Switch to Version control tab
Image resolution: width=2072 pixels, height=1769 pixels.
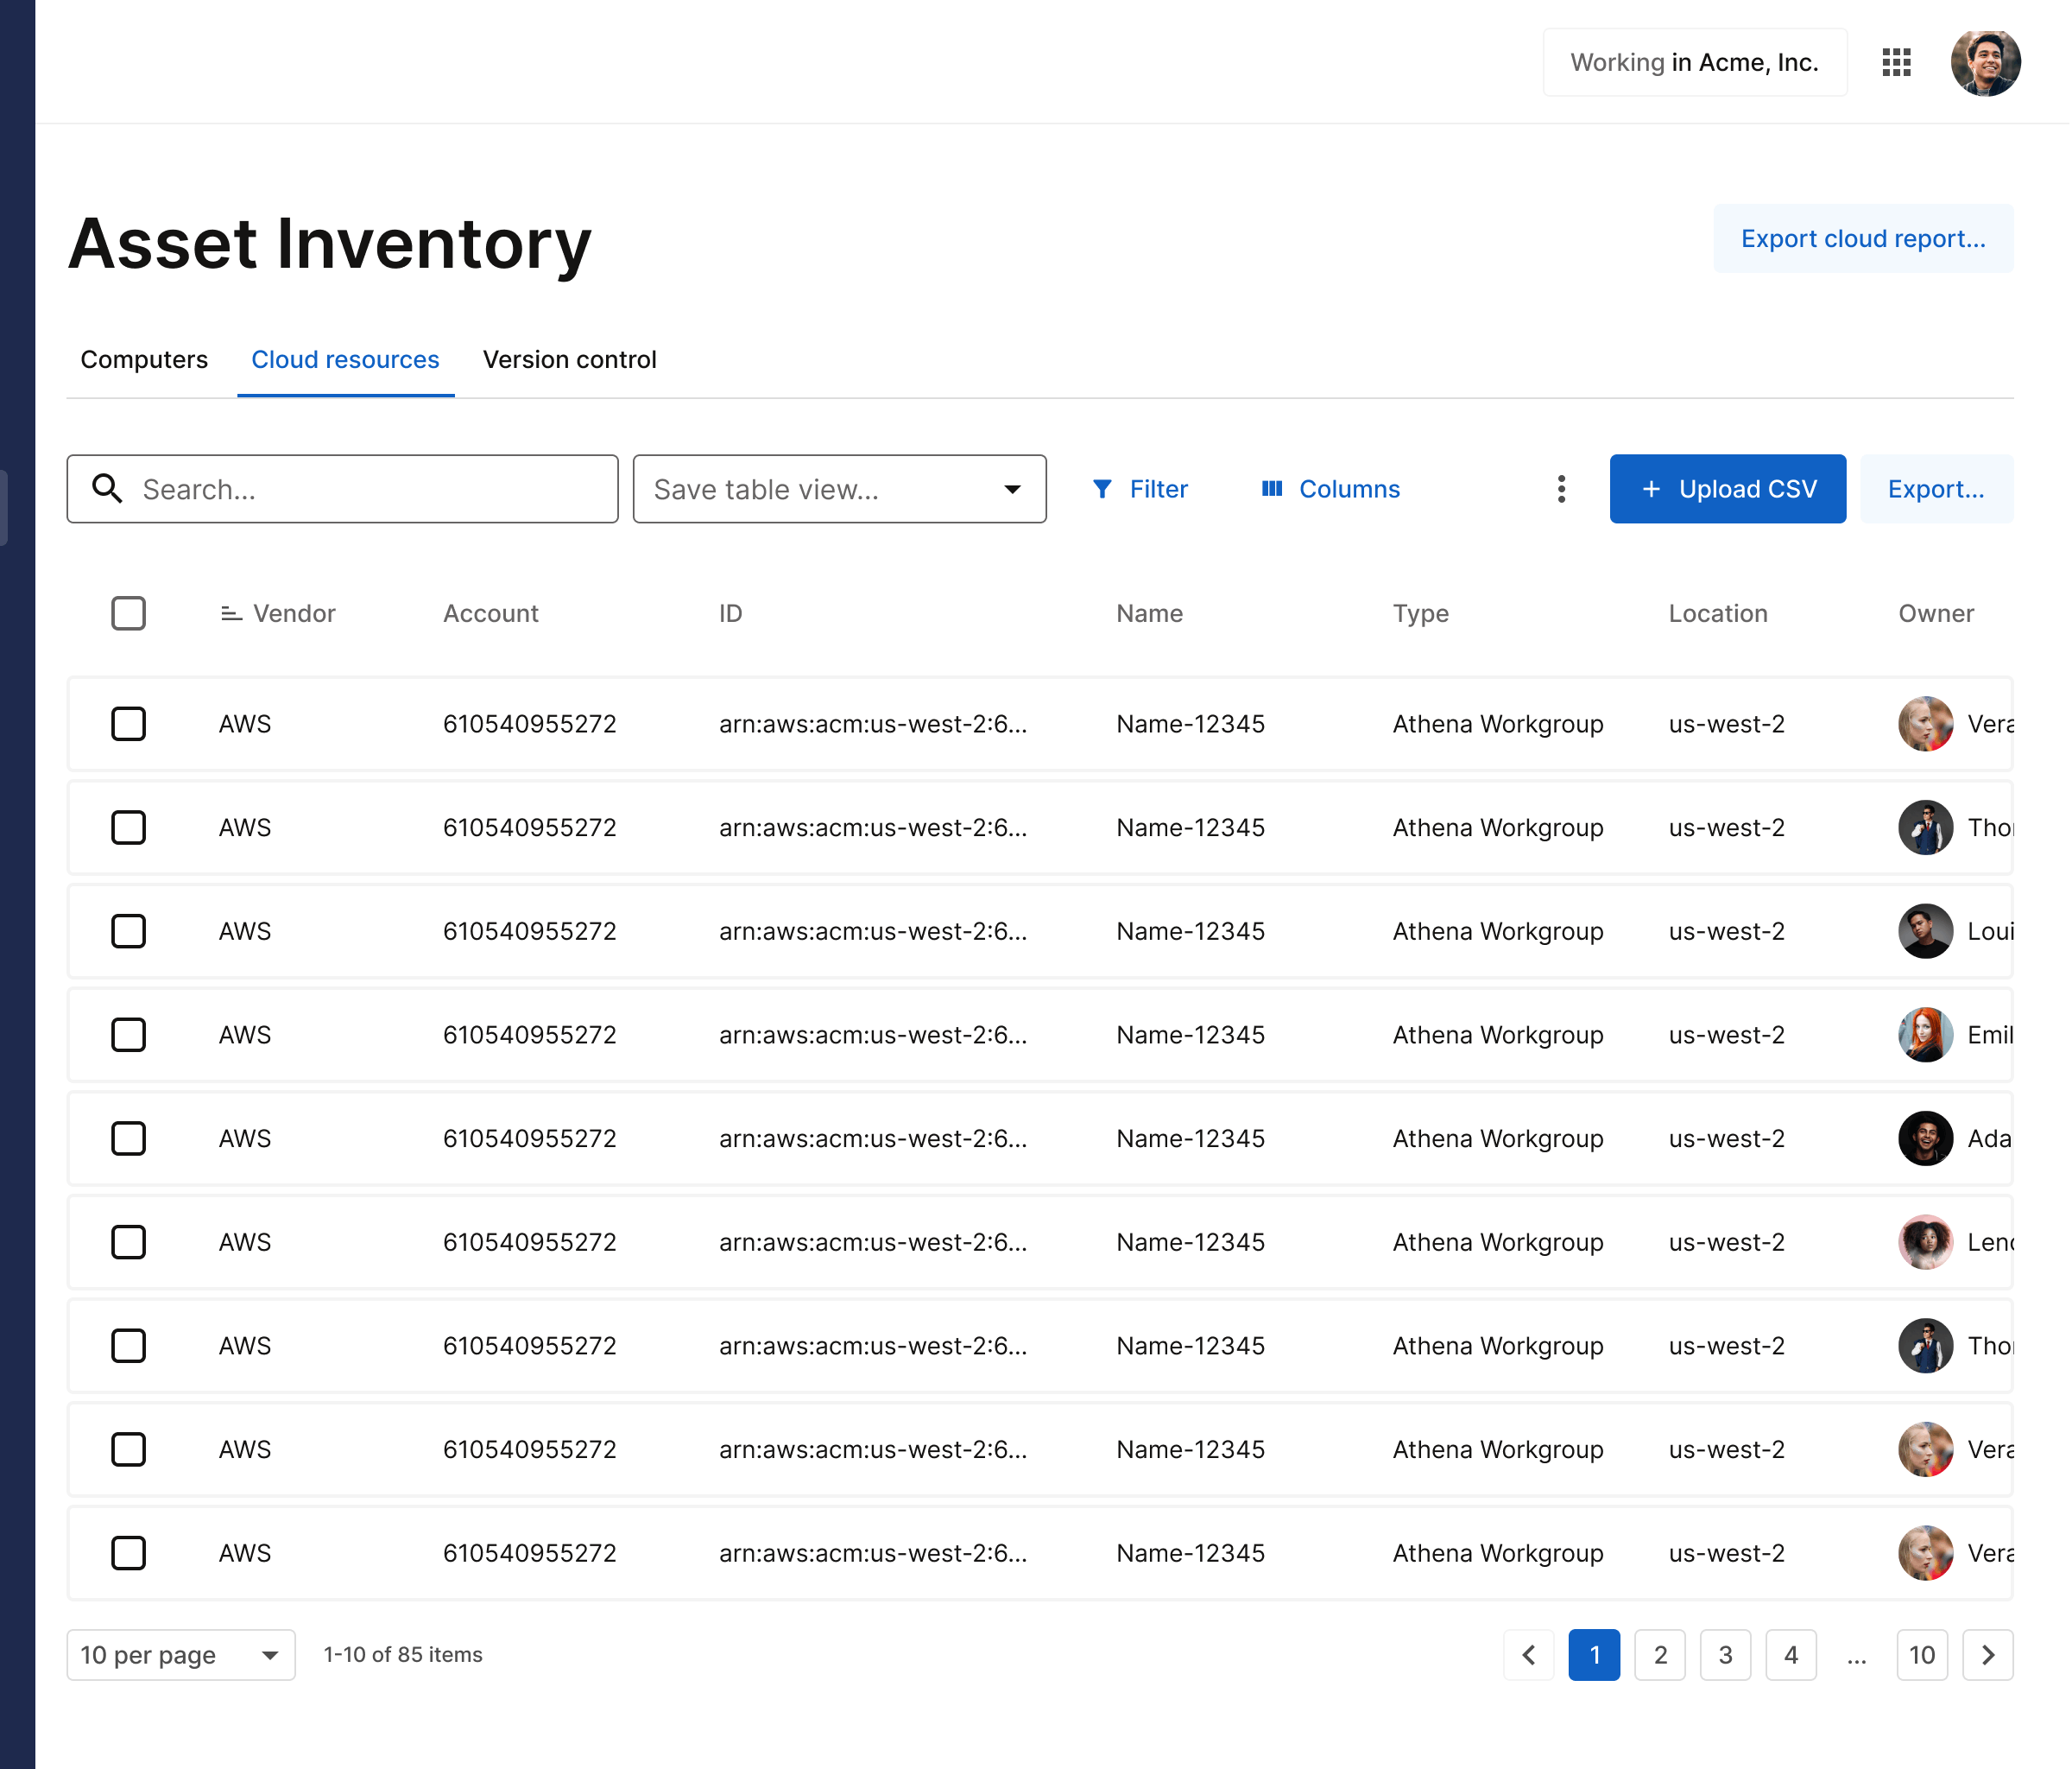[569, 360]
